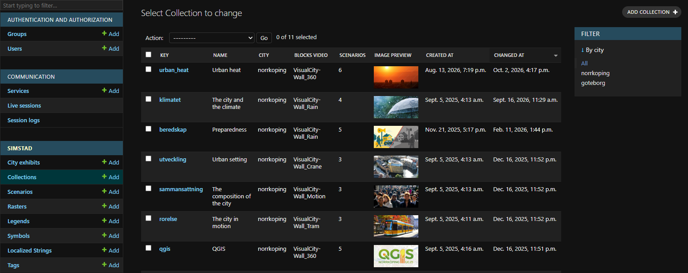The width and height of the screenshot is (688, 273).
Task: Select the sammansattning row checkbox
Action: click(149, 189)
